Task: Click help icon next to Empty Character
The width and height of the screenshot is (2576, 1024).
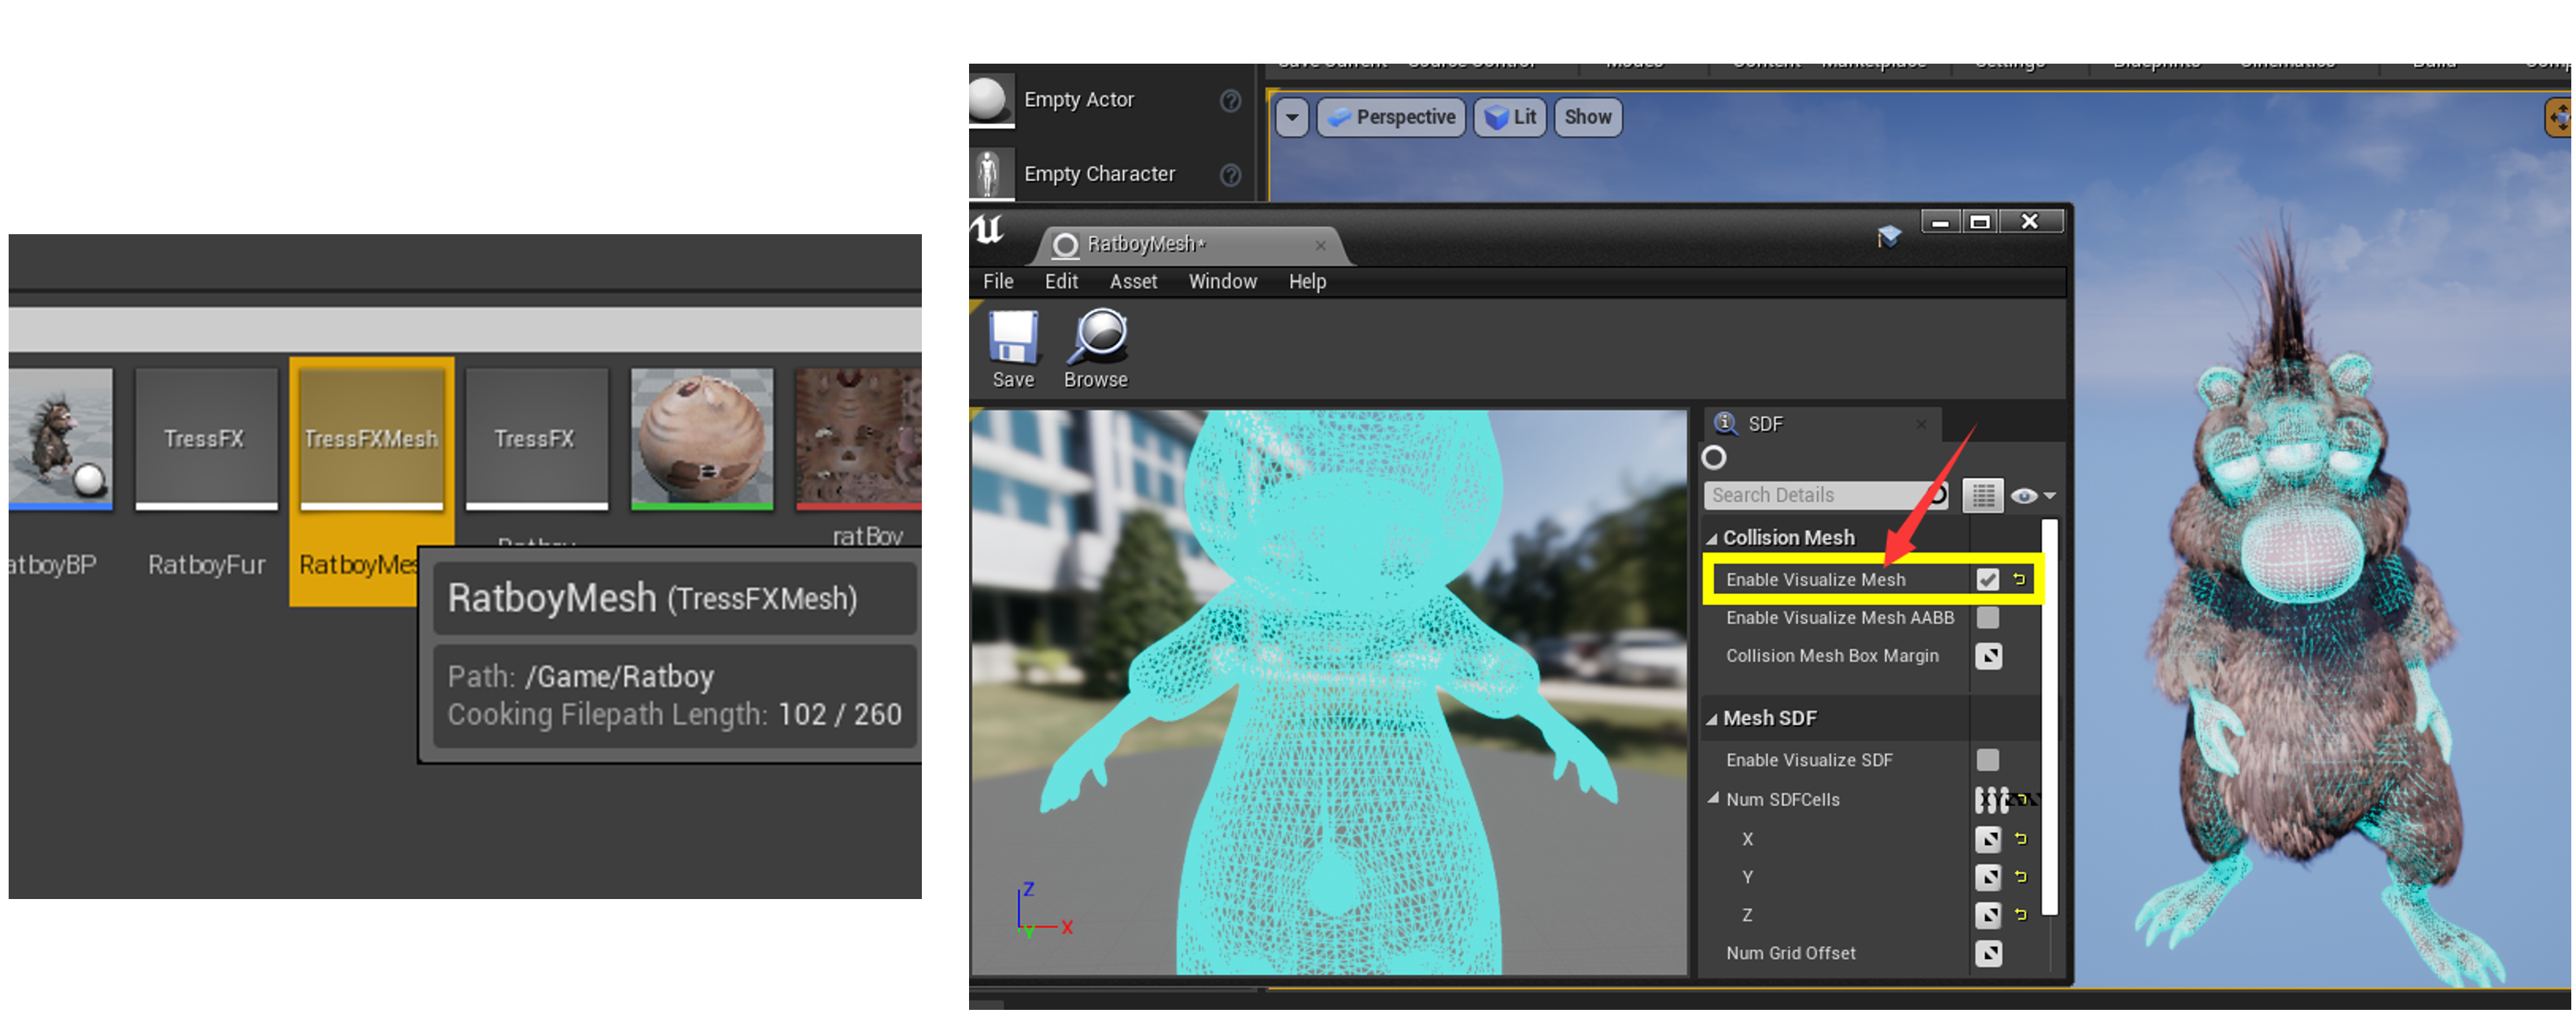Action: [1230, 174]
